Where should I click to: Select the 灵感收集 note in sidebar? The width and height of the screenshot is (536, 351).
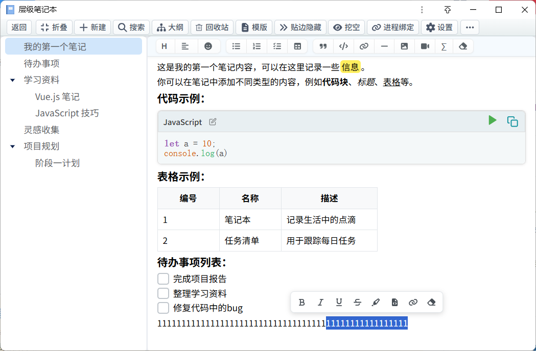pyautogui.click(x=41, y=130)
